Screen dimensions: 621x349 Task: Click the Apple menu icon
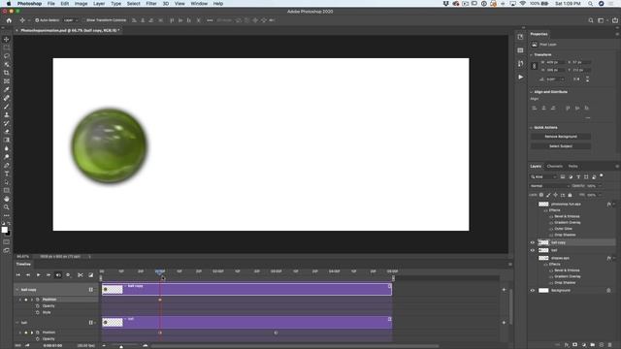[9, 4]
